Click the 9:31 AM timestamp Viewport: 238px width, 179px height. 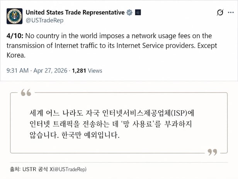click(x=18, y=71)
